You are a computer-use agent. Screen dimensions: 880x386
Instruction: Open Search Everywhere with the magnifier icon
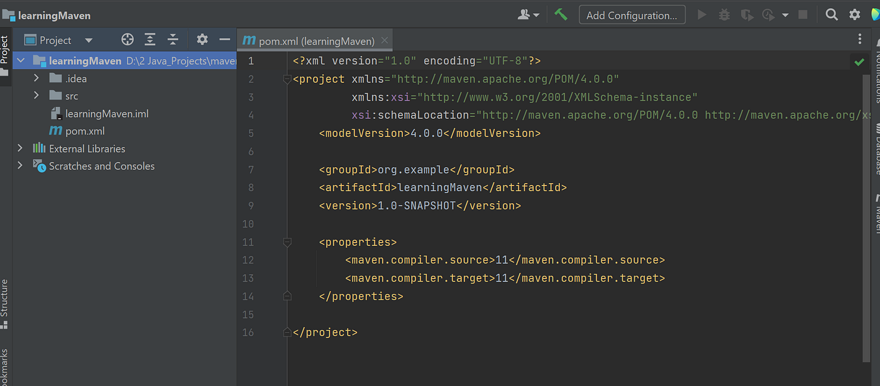830,14
